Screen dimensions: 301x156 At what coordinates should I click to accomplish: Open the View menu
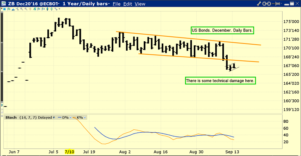point(140,4)
